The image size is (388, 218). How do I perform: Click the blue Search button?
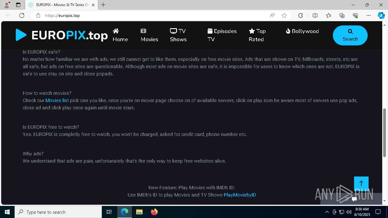click(x=350, y=35)
